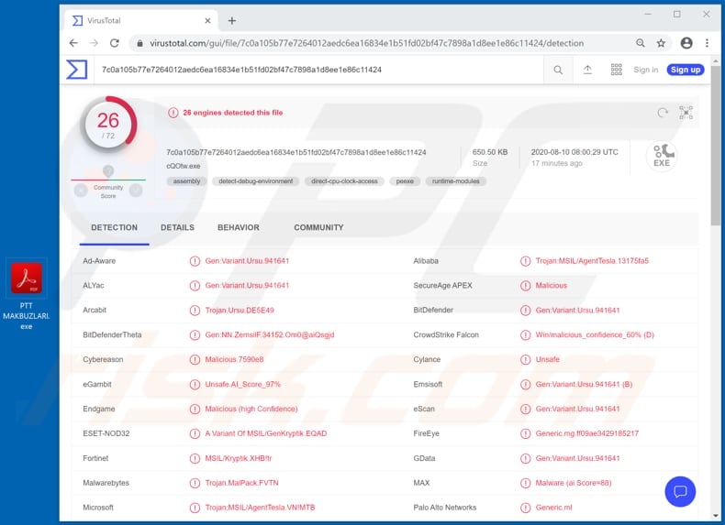Viewport: 725px width, 525px height.
Task: Click the '2020-08-10 08:00:29 UTC' timestamp
Action: click(x=574, y=152)
